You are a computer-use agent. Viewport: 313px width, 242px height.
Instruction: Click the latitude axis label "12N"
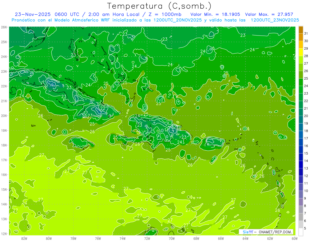tap(4, 234)
